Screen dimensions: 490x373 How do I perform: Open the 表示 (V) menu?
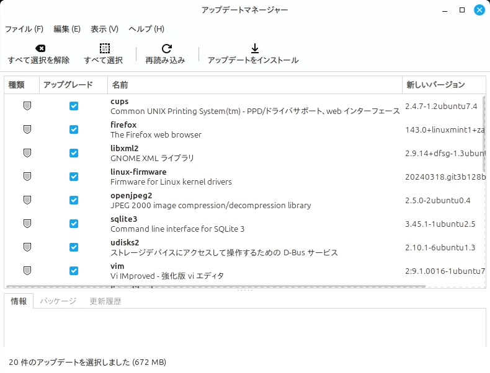pyautogui.click(x=104, y=29)
